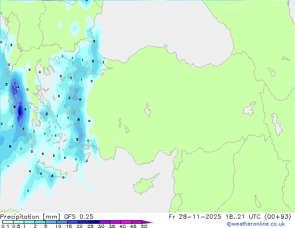Select the 45–50 mm magenta-purple swatch
The width and height of the screenshot is (295, 228).
[x=137, y=222]
